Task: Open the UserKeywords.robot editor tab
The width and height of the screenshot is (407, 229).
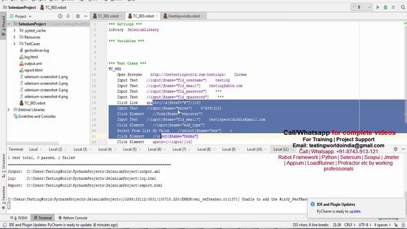Action: pyautogui.click(x=184, y=16)
